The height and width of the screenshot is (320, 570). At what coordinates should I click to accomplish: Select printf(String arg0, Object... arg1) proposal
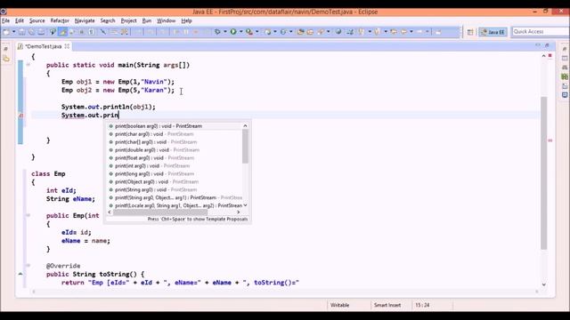point(175,197)
